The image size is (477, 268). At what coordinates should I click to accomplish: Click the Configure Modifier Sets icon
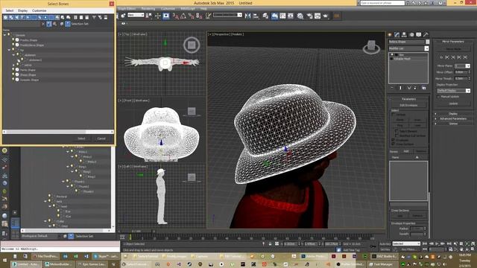(424, 88)
